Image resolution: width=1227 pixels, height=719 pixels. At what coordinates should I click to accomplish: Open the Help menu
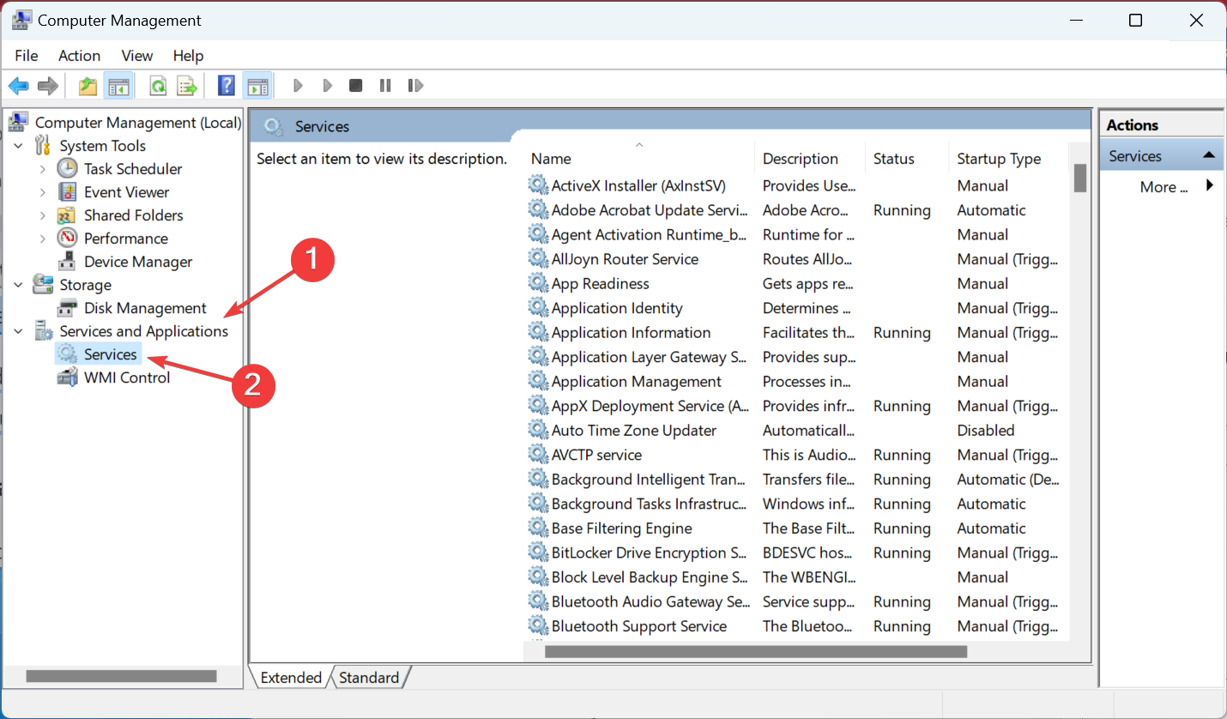click(188, 55)
